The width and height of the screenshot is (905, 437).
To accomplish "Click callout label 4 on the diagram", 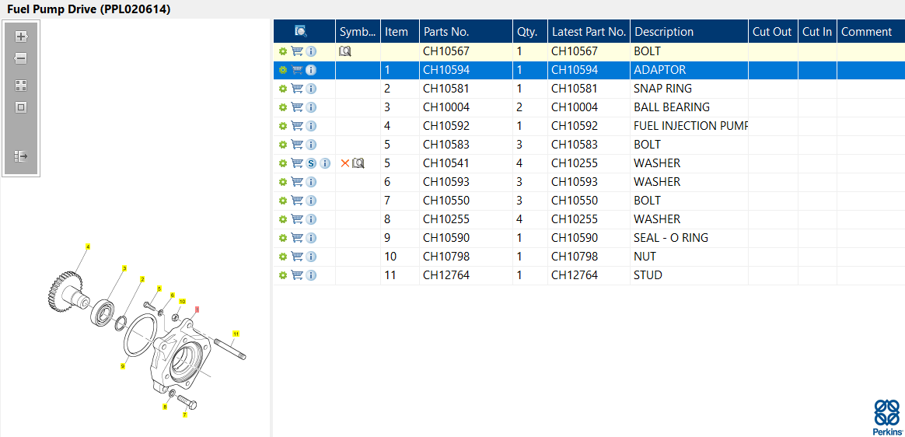I will (88, 247).
